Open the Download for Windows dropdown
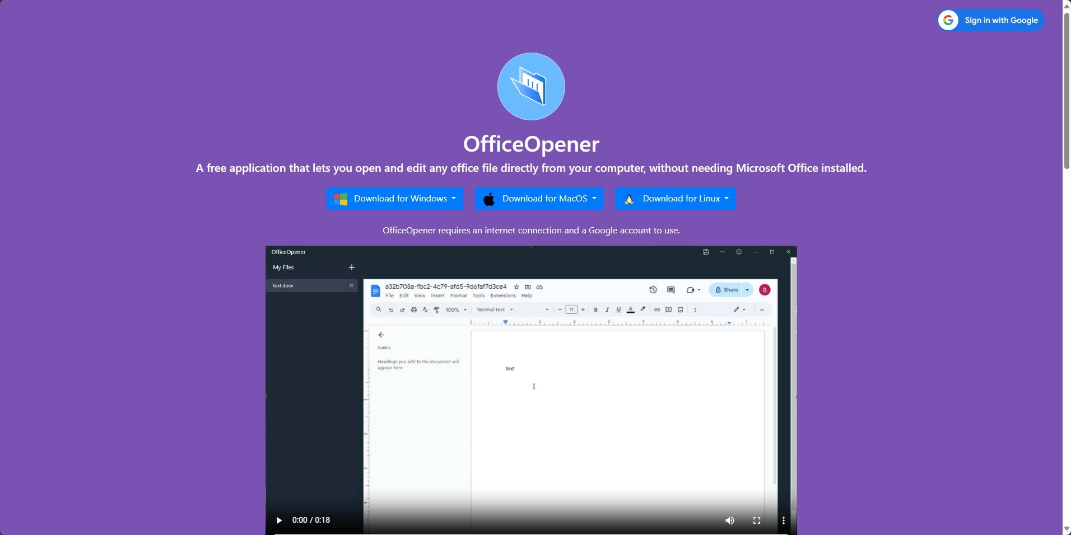Image resolution: width=1071 pixels, height=535 pixels. tap(395, 199)
